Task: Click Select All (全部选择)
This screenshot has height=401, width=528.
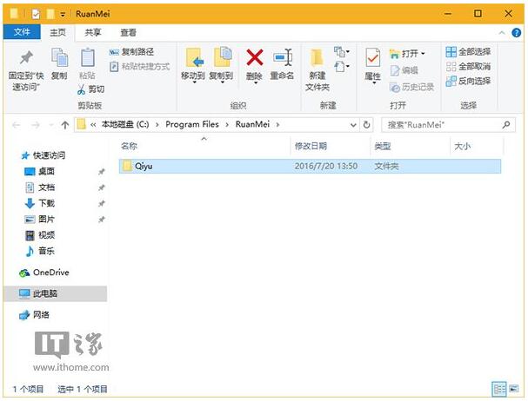Action: [x=468, y=52]
